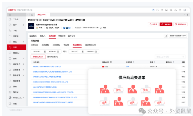The width and height of the screenshot is (193, 116).
Task: Select the lost suppliers (36) toggle
Action: (53, 57)
